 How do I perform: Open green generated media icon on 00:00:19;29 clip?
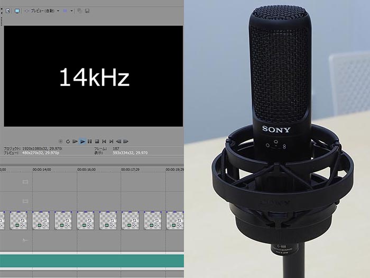174,225
